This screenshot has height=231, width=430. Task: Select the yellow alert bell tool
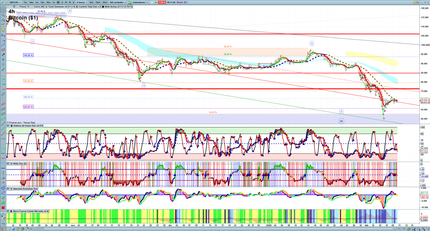click(x=3, y=30)
